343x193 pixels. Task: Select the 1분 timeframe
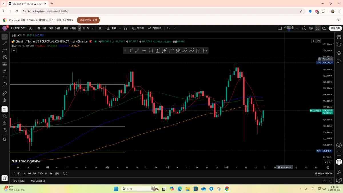pos(39,28)
